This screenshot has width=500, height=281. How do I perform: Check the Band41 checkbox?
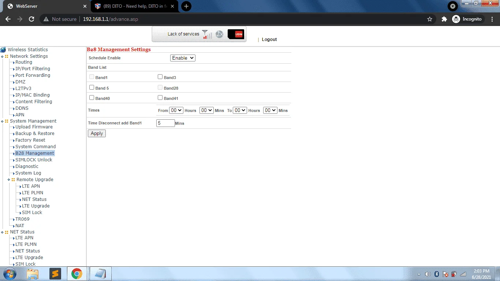pyautogui.click(x=160, y=98)
